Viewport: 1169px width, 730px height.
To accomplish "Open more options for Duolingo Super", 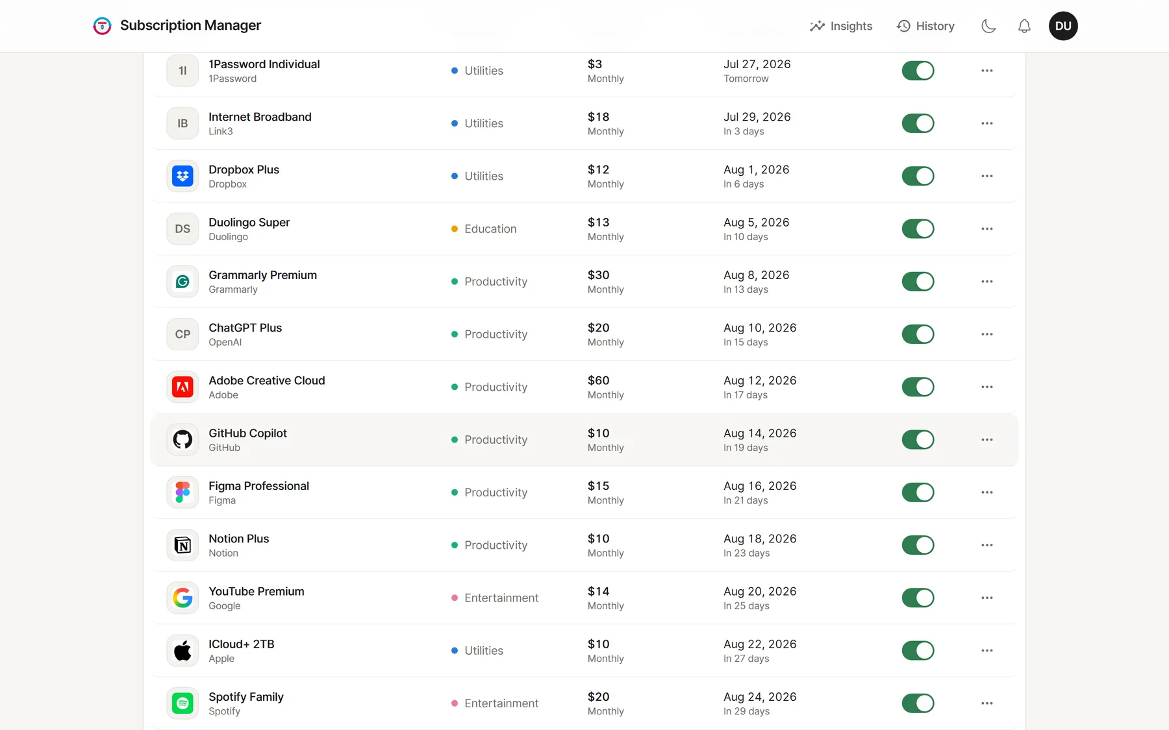I will point(987,229).
